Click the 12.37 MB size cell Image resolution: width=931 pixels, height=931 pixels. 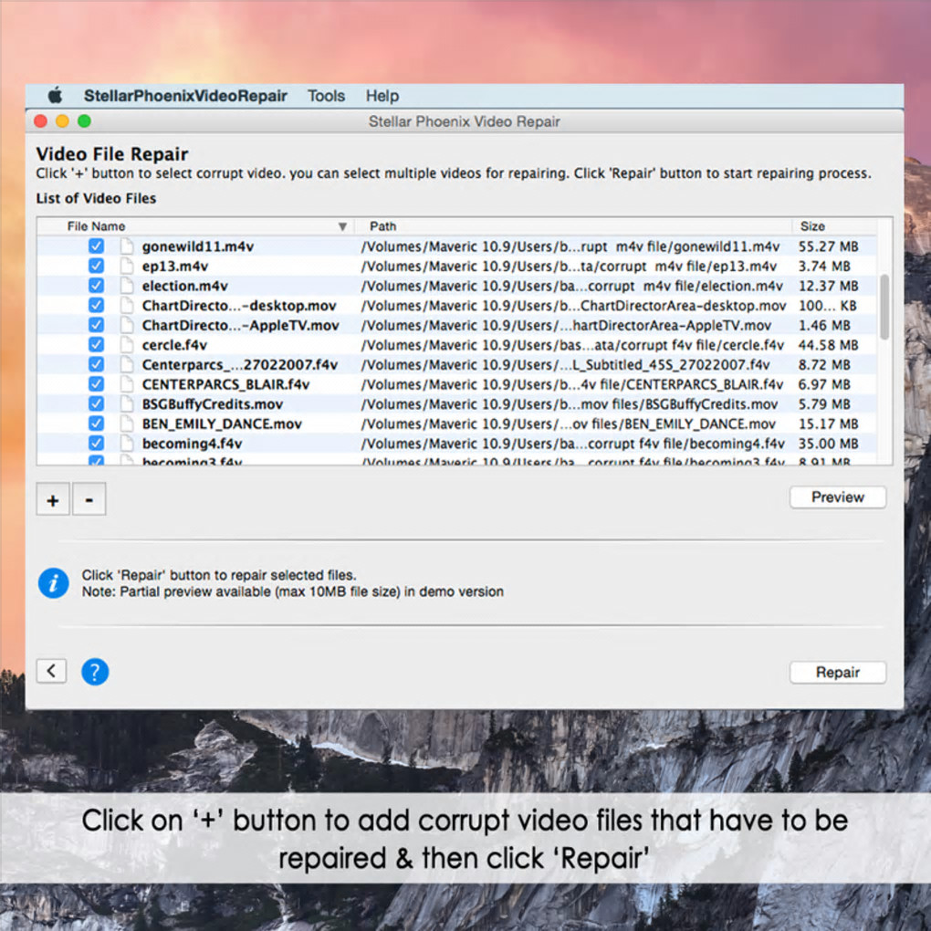click(828, 286)
